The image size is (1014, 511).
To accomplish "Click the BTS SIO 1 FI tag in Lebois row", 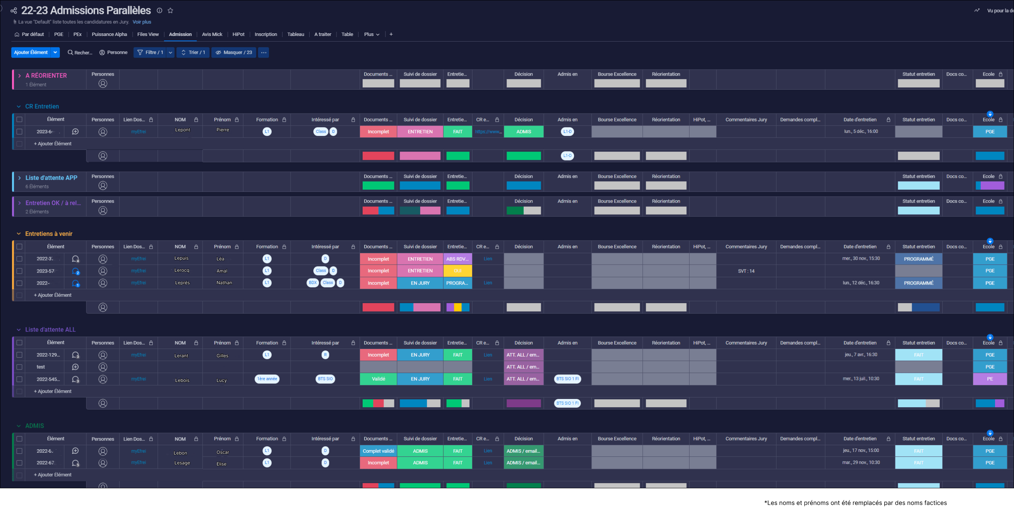I will click(x=567, y=379).
